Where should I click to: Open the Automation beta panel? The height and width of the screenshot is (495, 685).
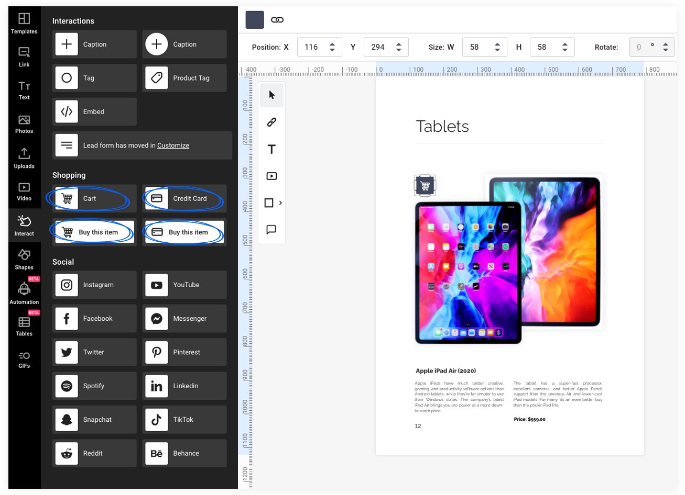pyautogui.click(x=24, y=293)
